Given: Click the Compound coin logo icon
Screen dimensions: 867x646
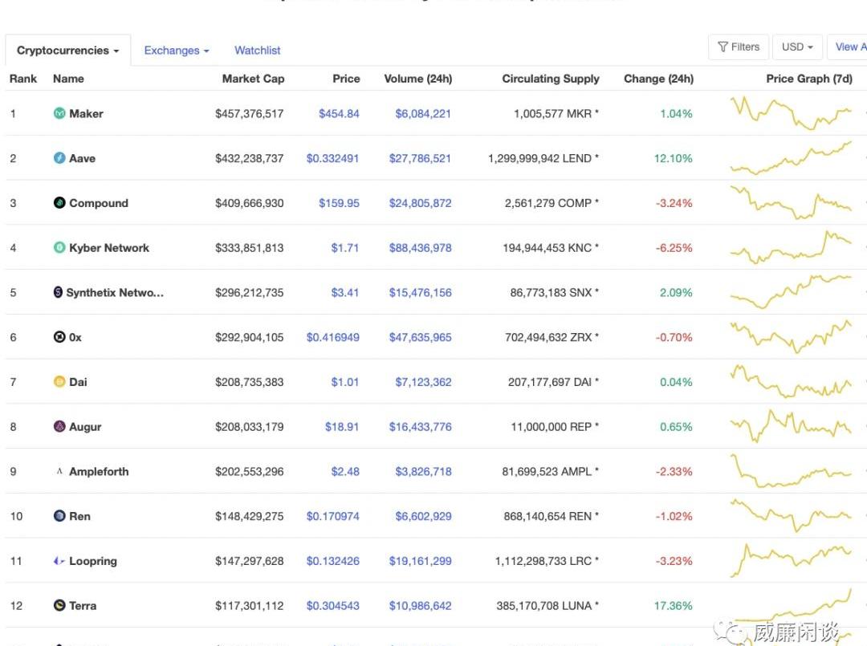Looking at the screenshot, I should coord(59,203).
